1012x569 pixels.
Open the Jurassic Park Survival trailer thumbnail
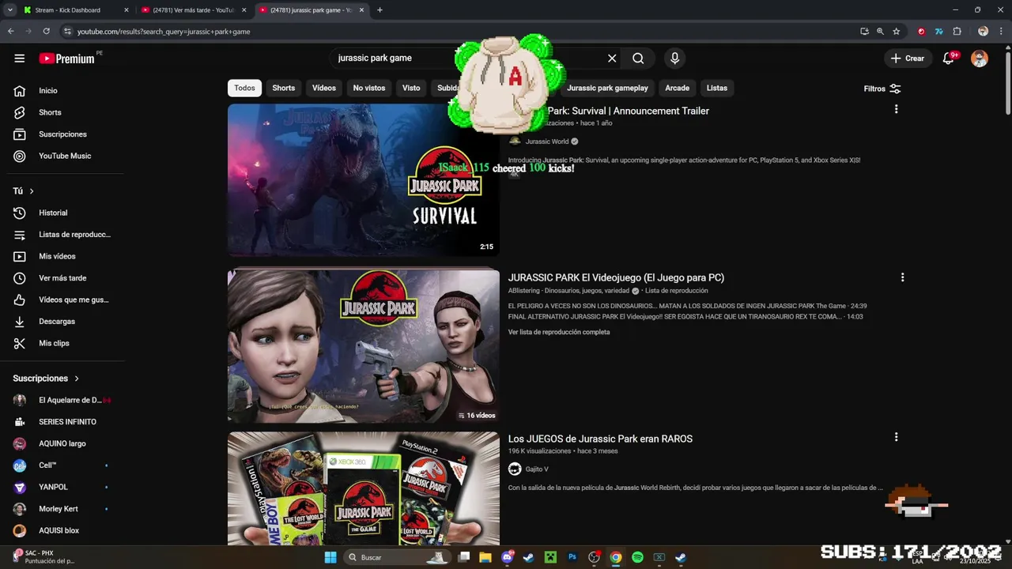(x=364, y=180)
